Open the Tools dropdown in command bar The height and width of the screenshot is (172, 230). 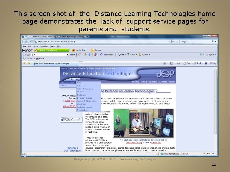(x=199, y=63)
